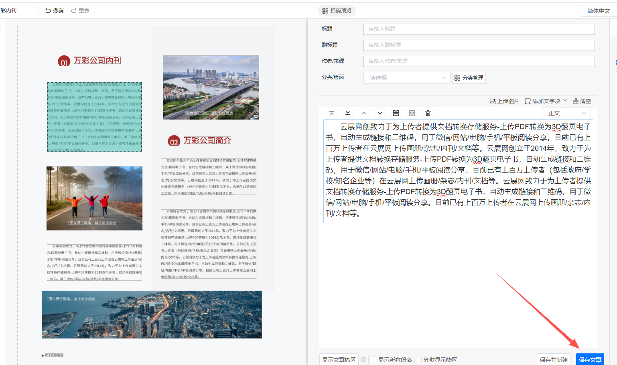Enable 显示所有段落 checkbox
This screenshot has height=365, width=617.
tap(373, 359)
